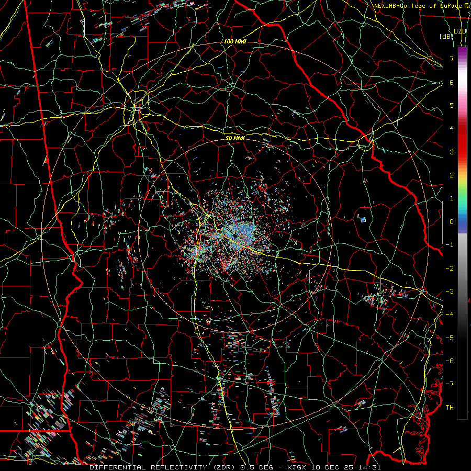The image size is (471, 471).
Task: Click the 4 value on color scale
Action: point(452,129)
